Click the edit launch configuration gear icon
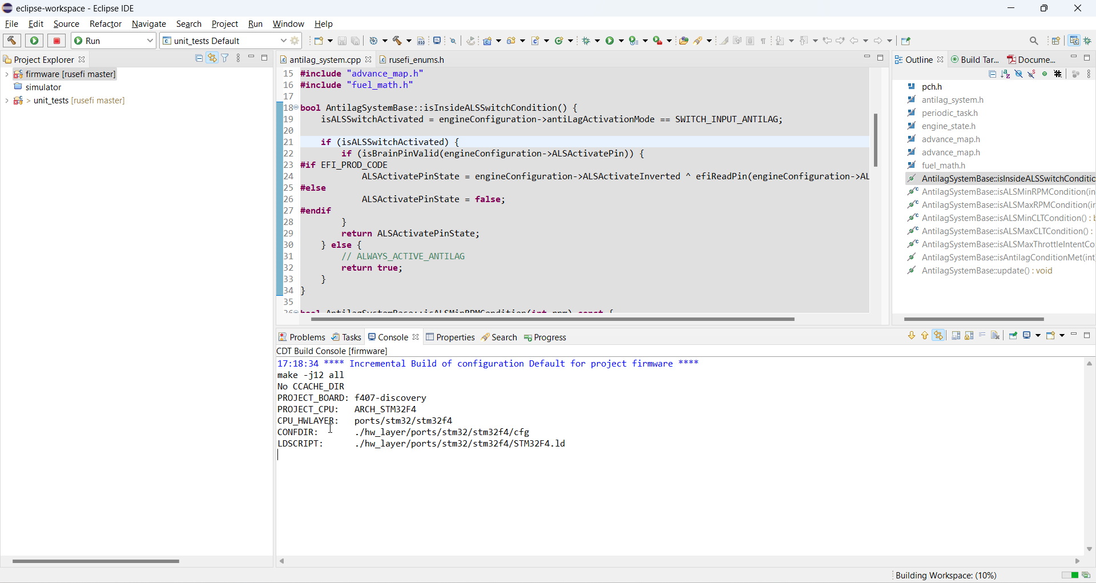This screenshot has width=1096, height=583. coord(295,41)
